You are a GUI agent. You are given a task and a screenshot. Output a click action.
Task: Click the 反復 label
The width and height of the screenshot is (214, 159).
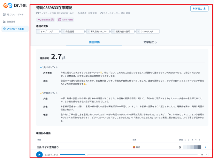45,107
